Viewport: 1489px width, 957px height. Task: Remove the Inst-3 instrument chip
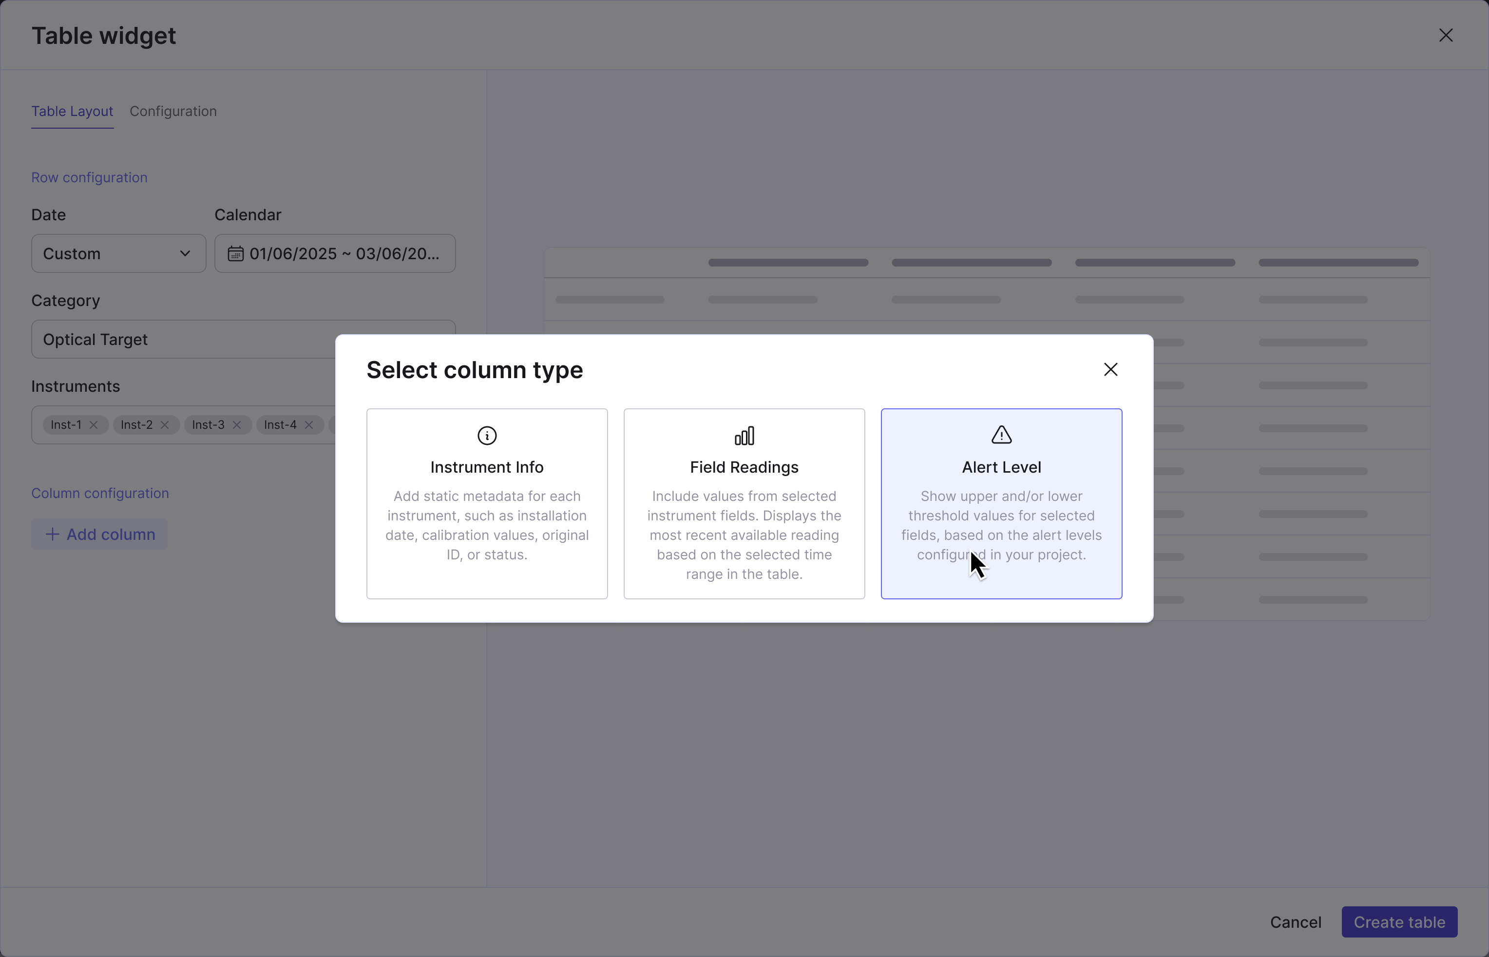(x=237, y=425)
